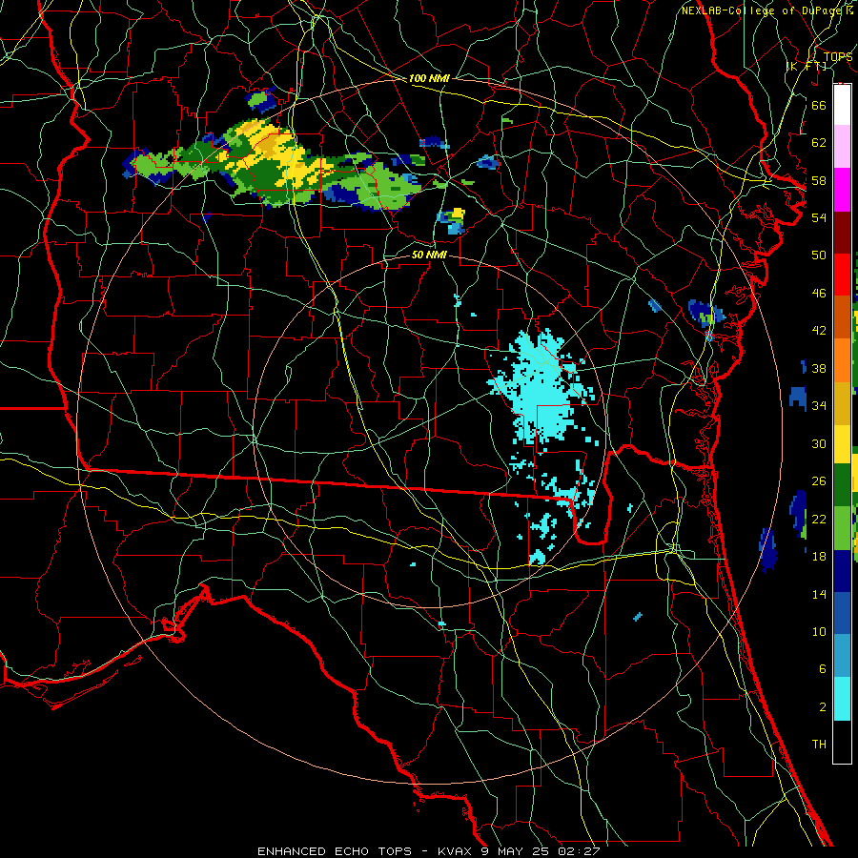Choose the bright red legend color band
The width and height of the screenshot is (858, 858).
pyautogui.click(x=842, y=275)
